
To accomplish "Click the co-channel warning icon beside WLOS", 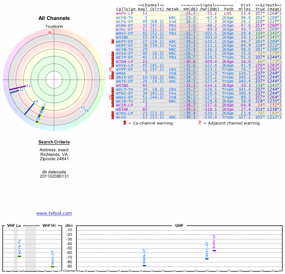I will 113,117.
